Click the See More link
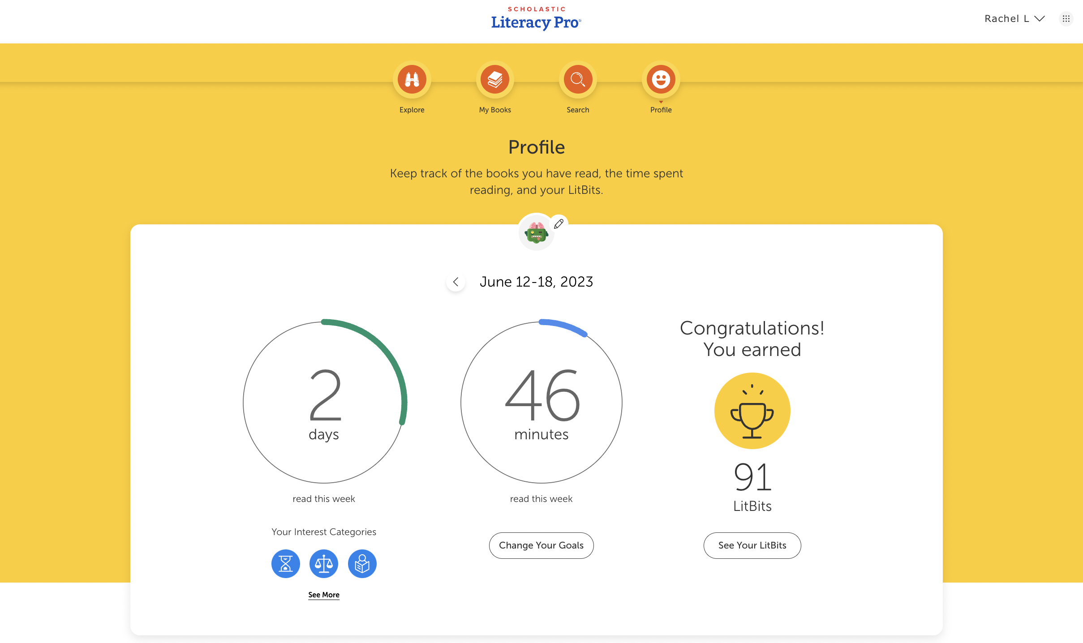This screenshot has width=1083, height=643. click(x=324, y=595)
